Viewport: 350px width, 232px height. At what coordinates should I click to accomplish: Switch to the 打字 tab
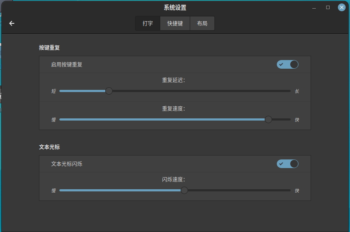148,23
